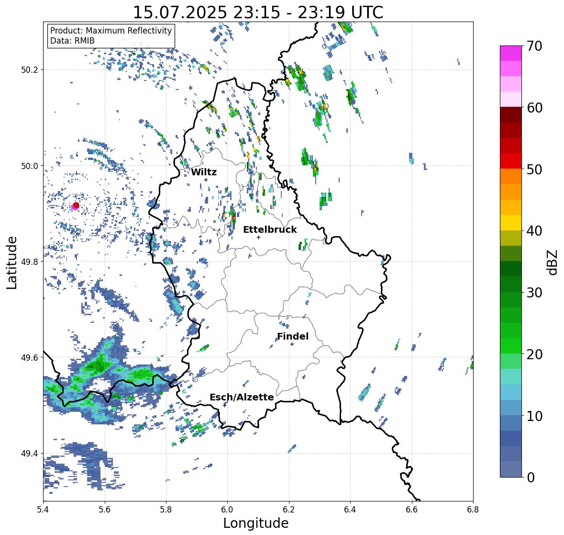Click the Wiltz city label
The image size is (564, 535).
204,172
